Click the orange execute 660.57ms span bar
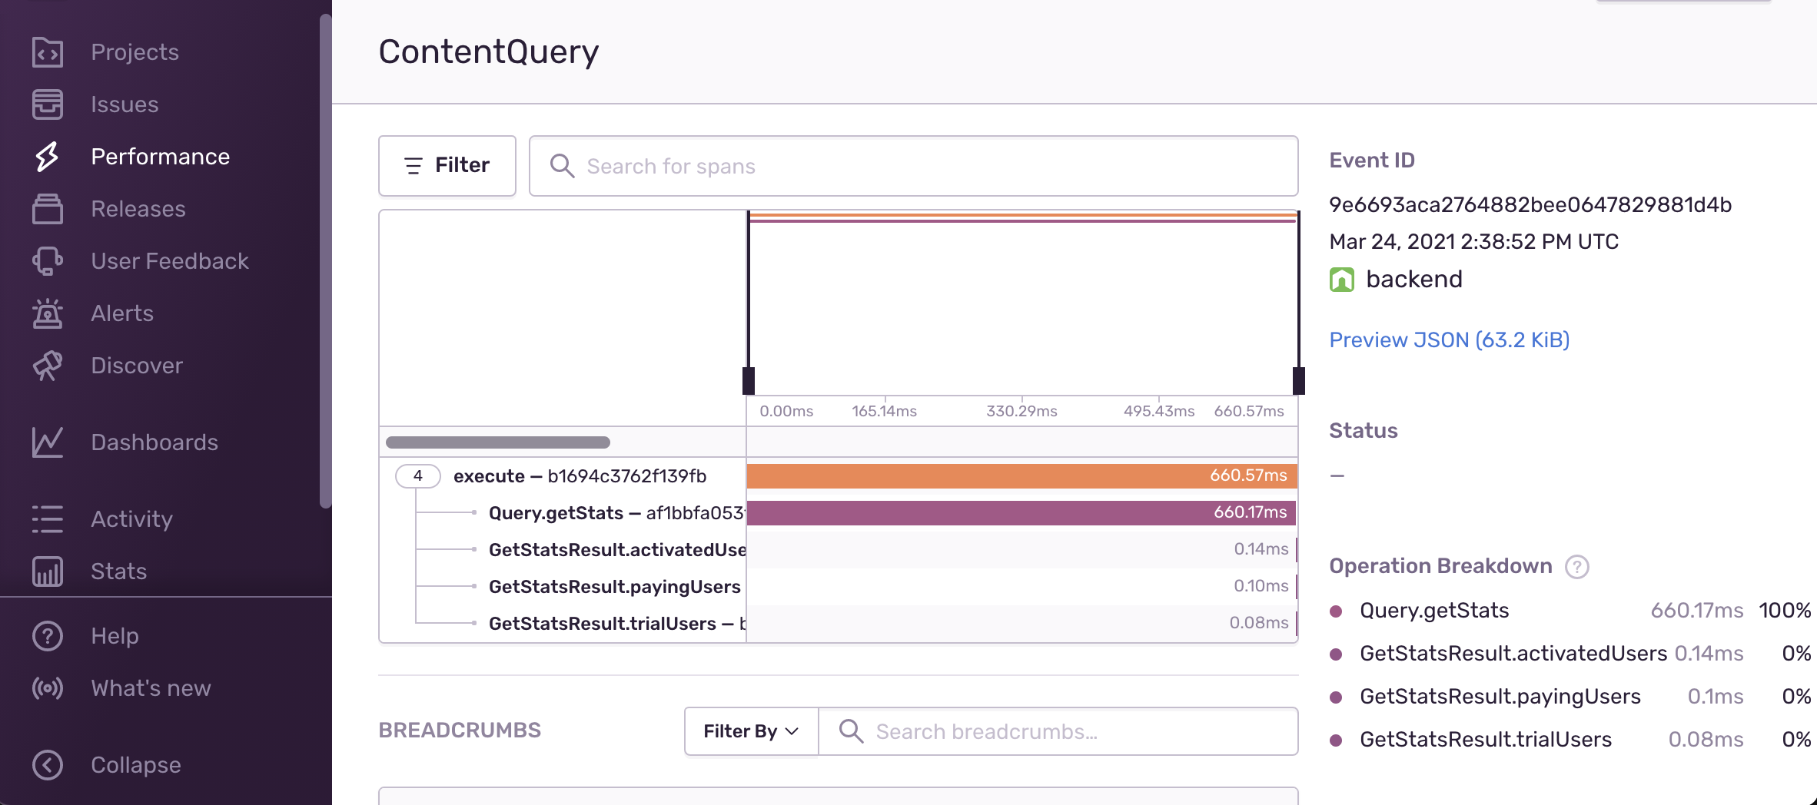The height and width of the screenshot is (805, 1817). 1022,476
